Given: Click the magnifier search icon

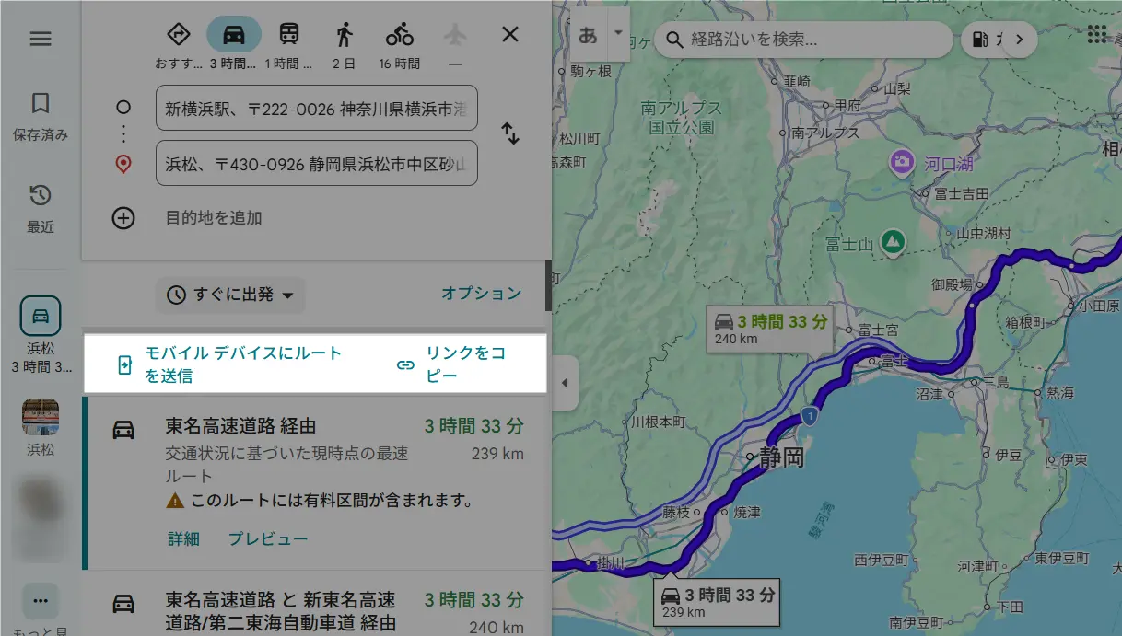Looking at the screenshot, I should coord(674,40).
